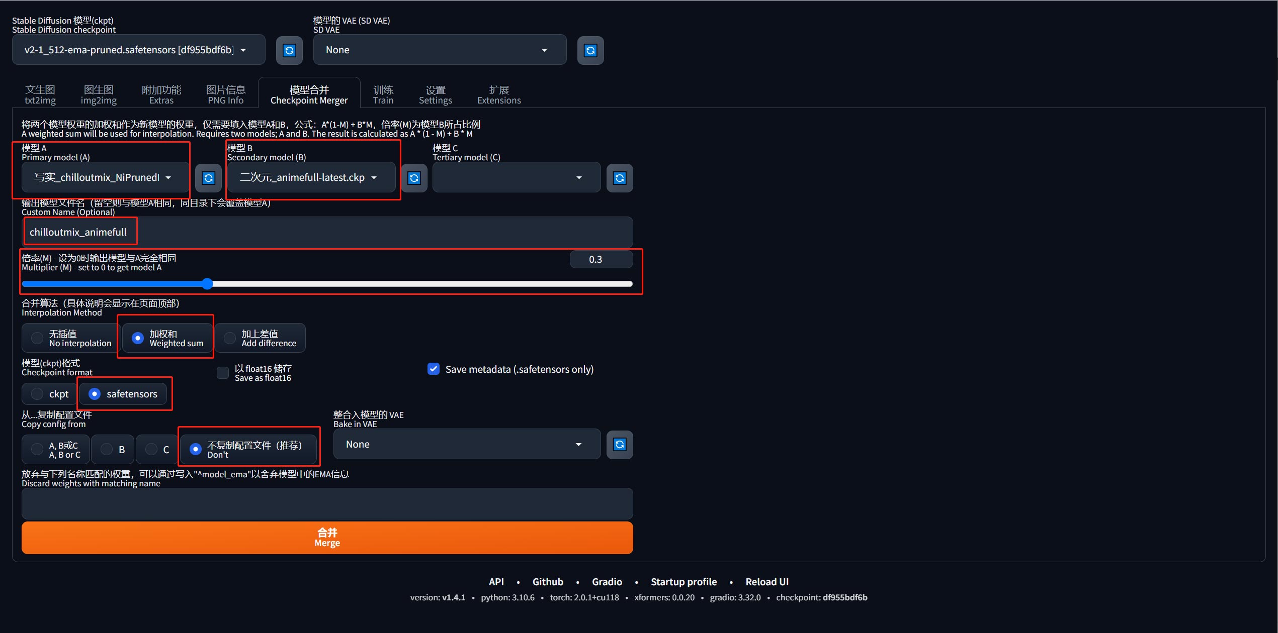1278x633 pixels.
Task: Copy config from model B
Action: click(x=113, y=450)
